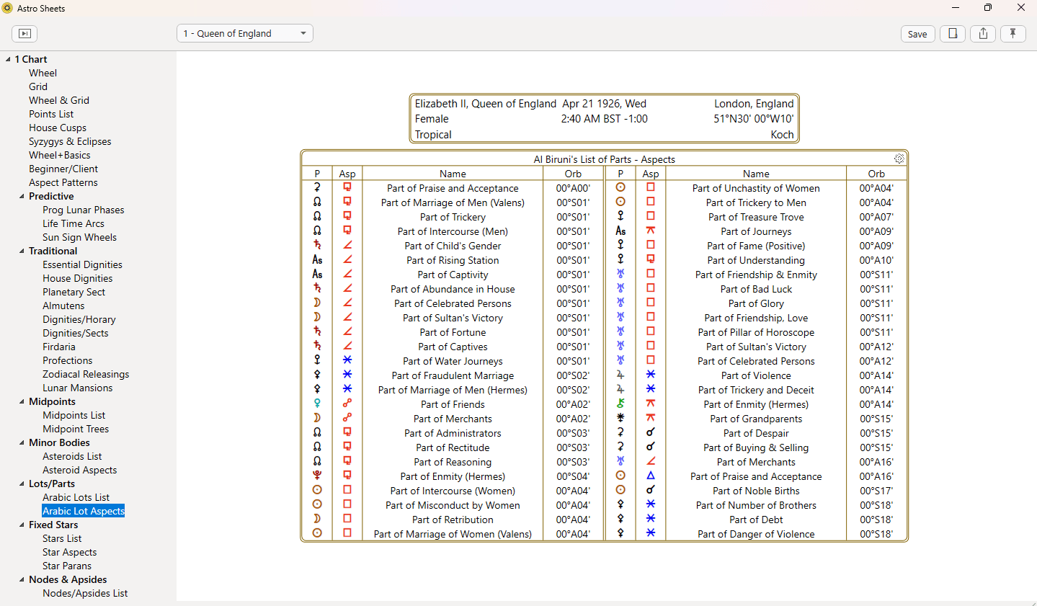Click the Sun glyph beside Part of Unchastity of Women
1037x606 pixels.
click(620, 187)
